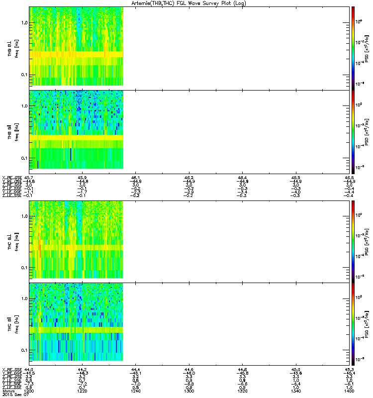The height and width of the screenshot is (398, 373).
Task: Click the color bar beside the THB B-parallel panel
Action: coord(353,132)
